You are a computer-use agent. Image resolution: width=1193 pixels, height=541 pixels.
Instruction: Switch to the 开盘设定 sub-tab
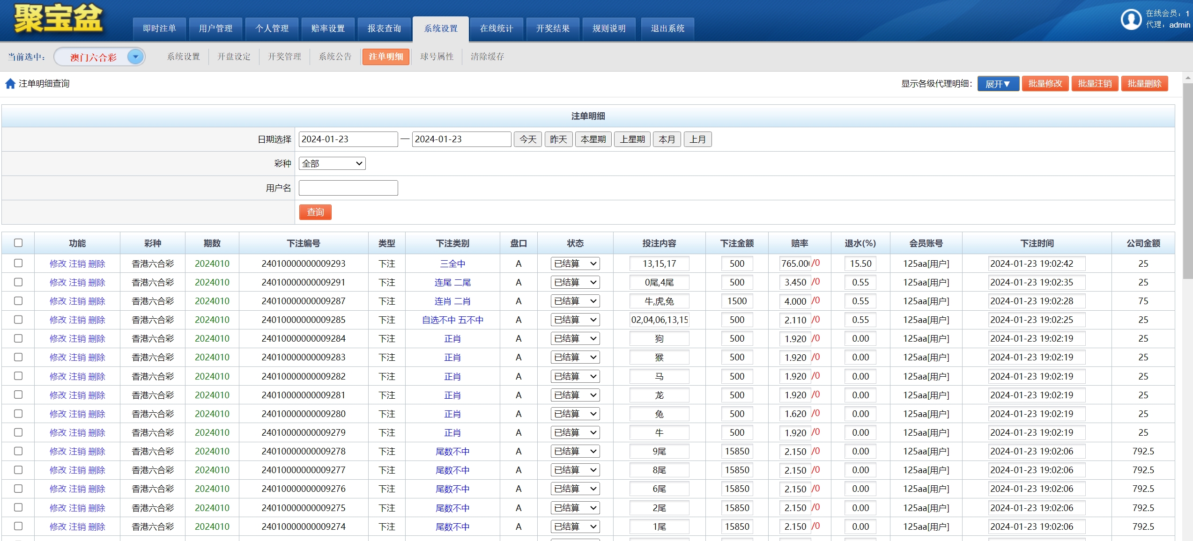click(234, 57)
